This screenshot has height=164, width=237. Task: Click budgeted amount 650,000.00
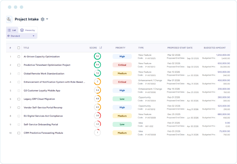224,63
